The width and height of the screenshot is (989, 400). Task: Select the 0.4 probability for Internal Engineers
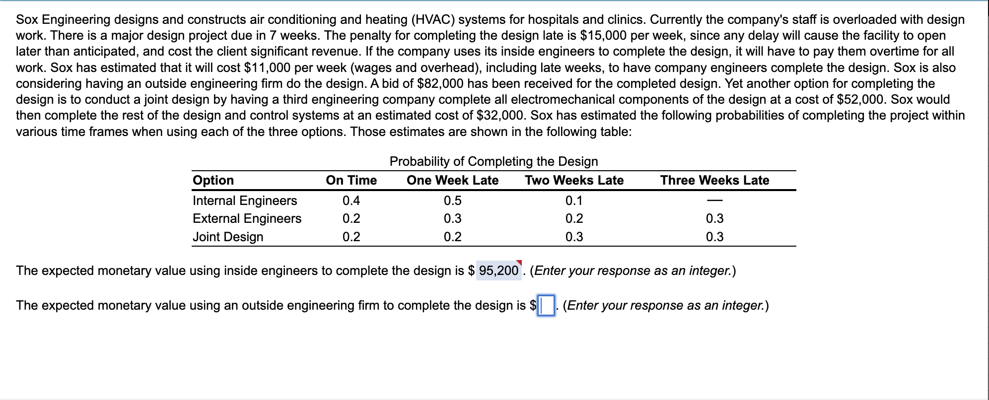(x=351, y=200)
